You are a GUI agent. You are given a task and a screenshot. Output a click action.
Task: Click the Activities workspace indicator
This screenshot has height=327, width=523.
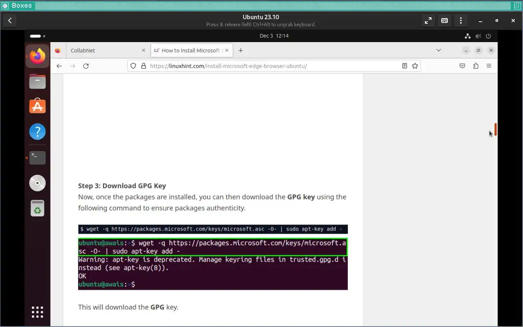coord(37,36)
